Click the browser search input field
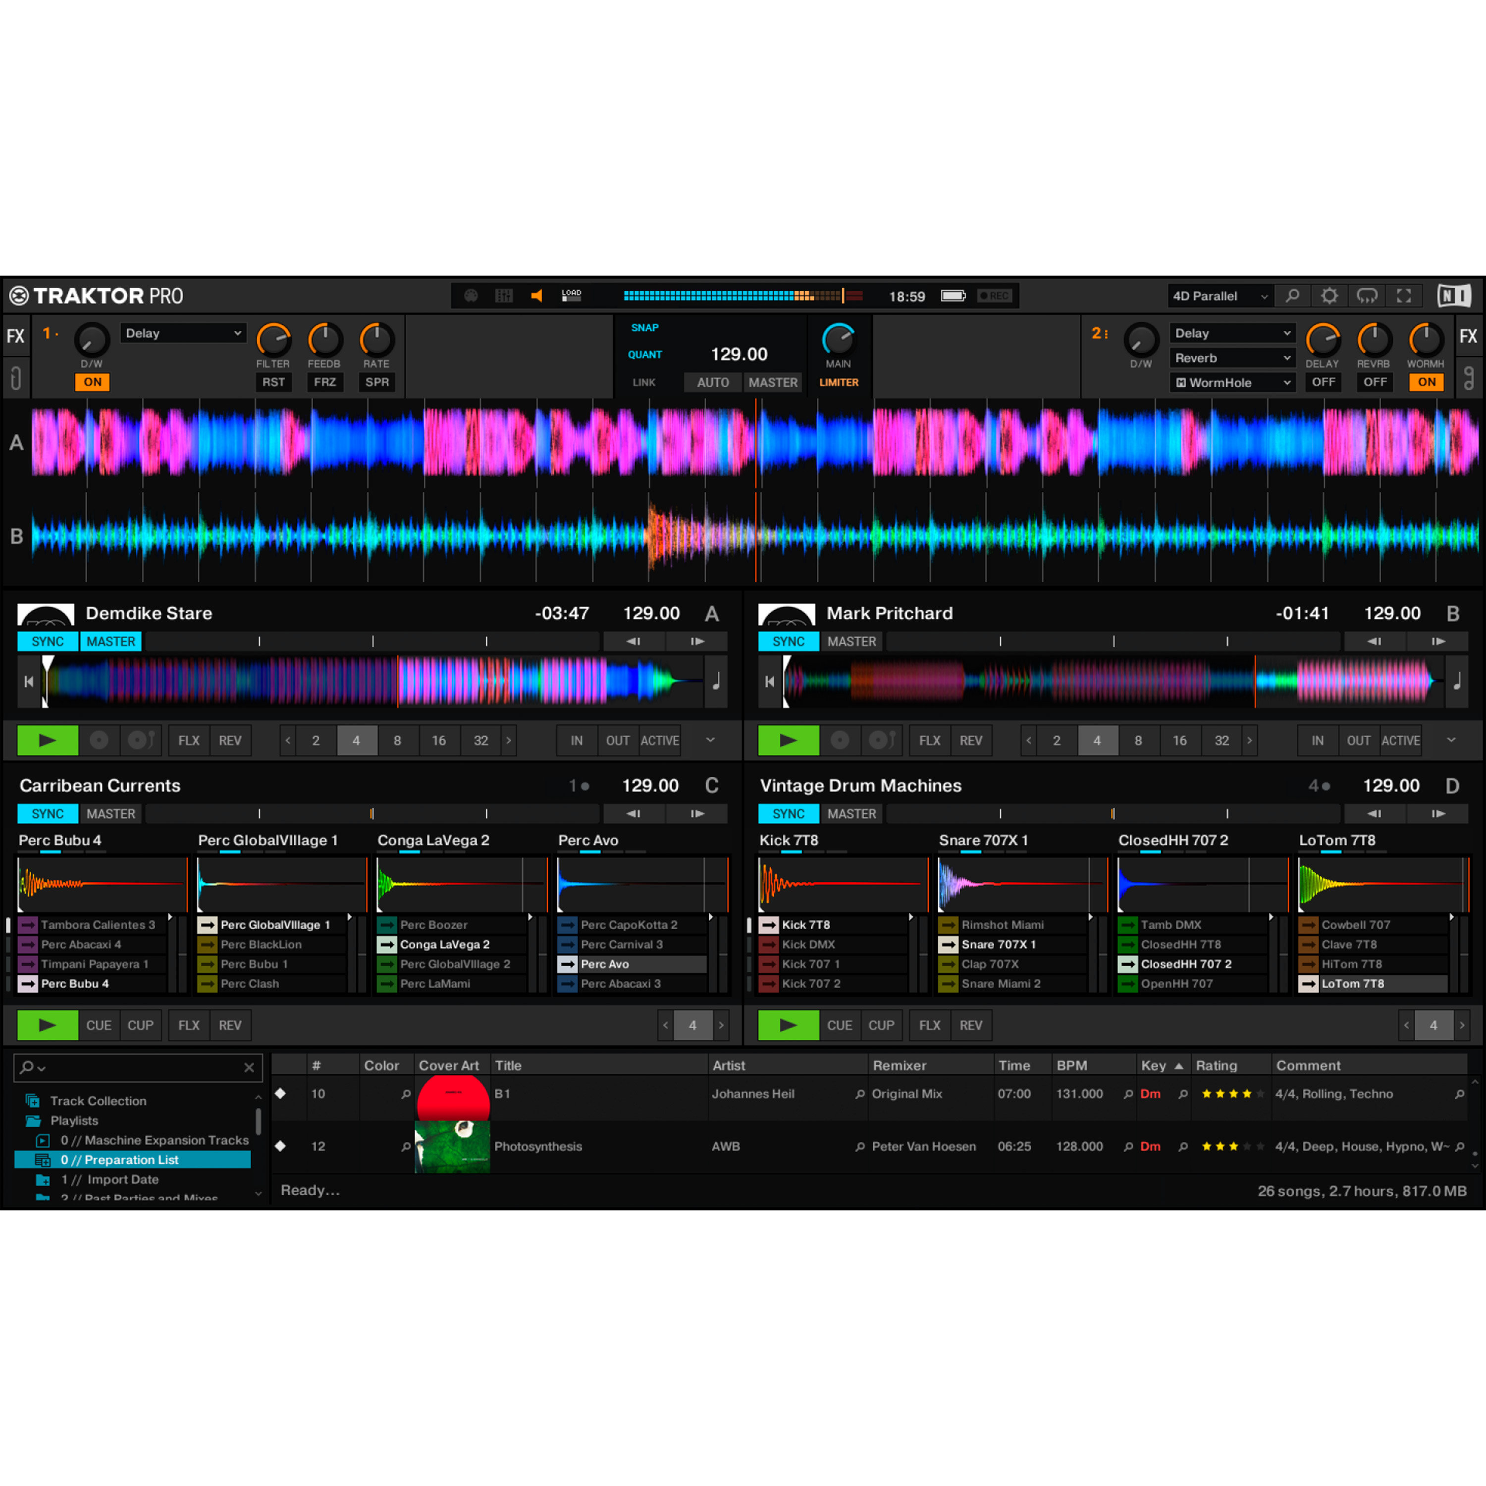1486x1486 pixels. pos(139,1067)
